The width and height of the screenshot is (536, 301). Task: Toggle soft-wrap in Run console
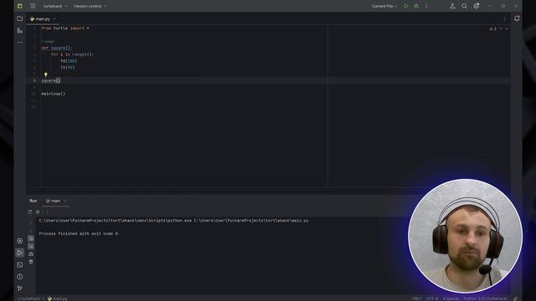click(x=31, y=238)
